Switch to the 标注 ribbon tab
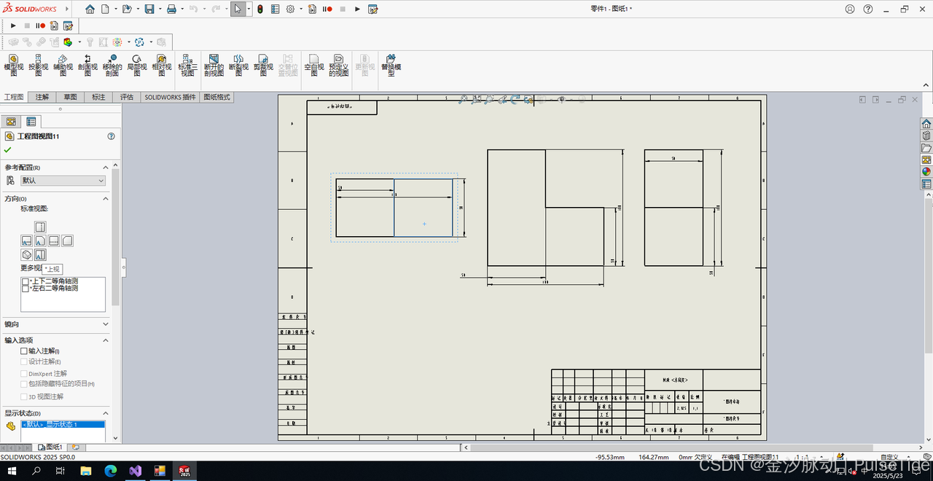The height and width of the screenshot is (481, 933). [98, 97]
